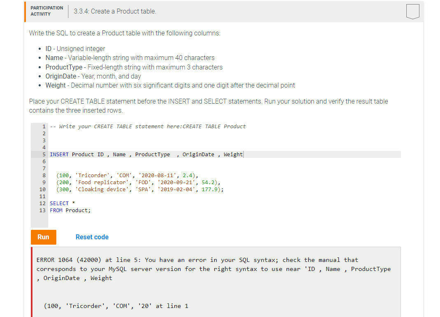The image size is (440, 317).
Task: Click the bookmark ribbon icon top right
Action: pos(412,12)
